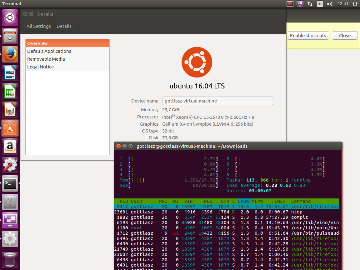
Task: Click desktop sharing indicator in top panel
Action: tap(300, 4)
